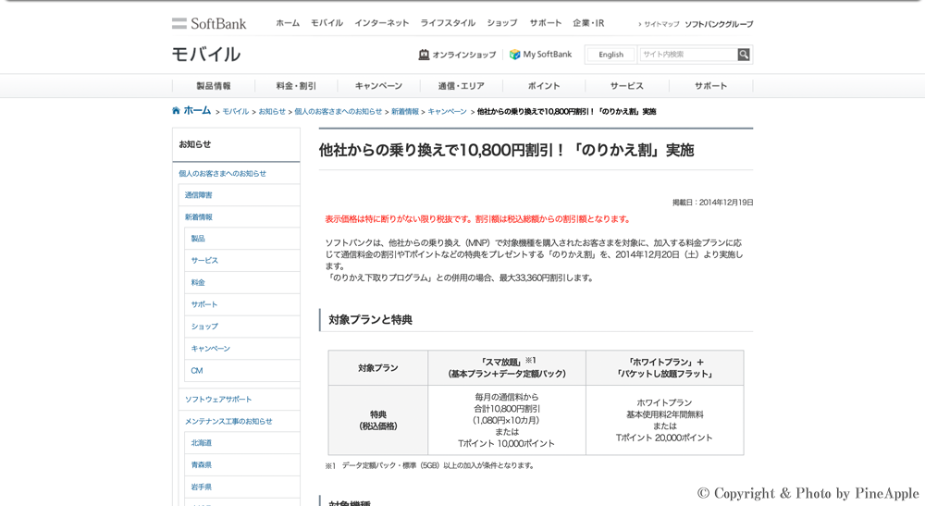
Task: Open the サービス navigation tab
Action: click(x=626, y=86)
